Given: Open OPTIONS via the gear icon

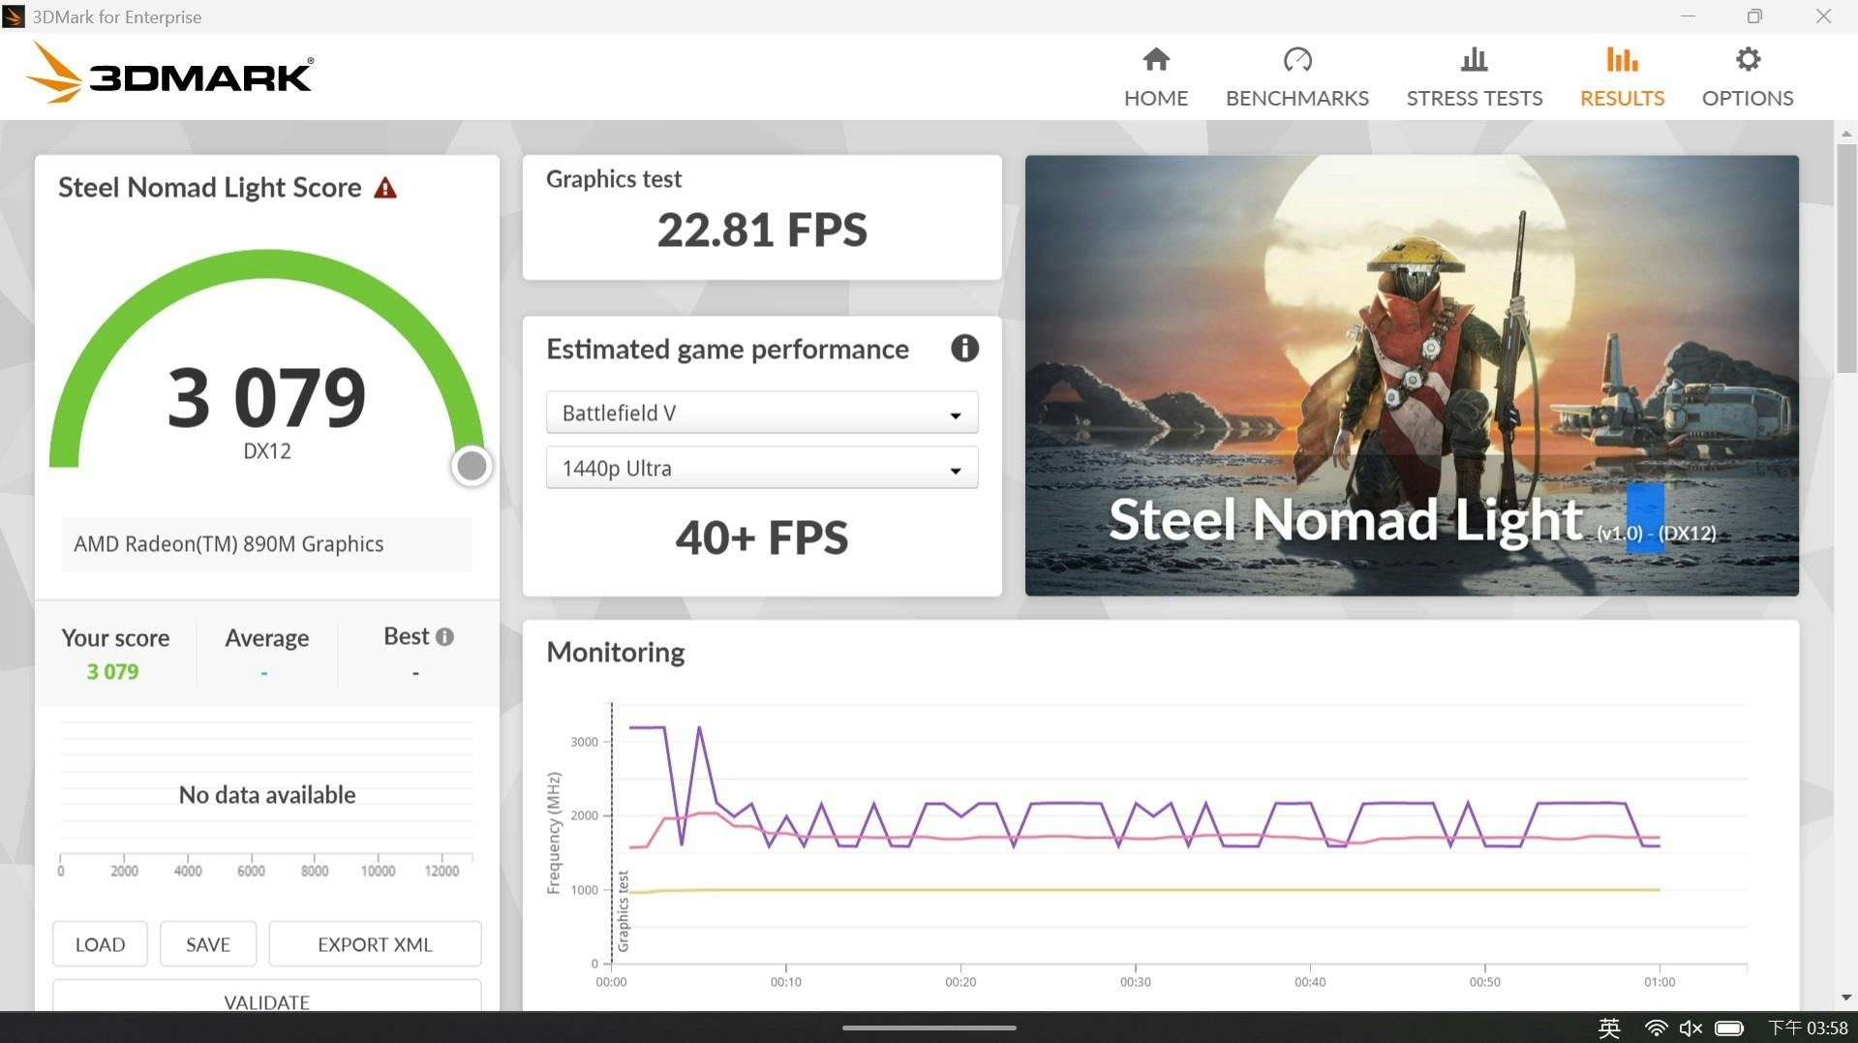Looking at the screenshot, I should (1747, 60).
